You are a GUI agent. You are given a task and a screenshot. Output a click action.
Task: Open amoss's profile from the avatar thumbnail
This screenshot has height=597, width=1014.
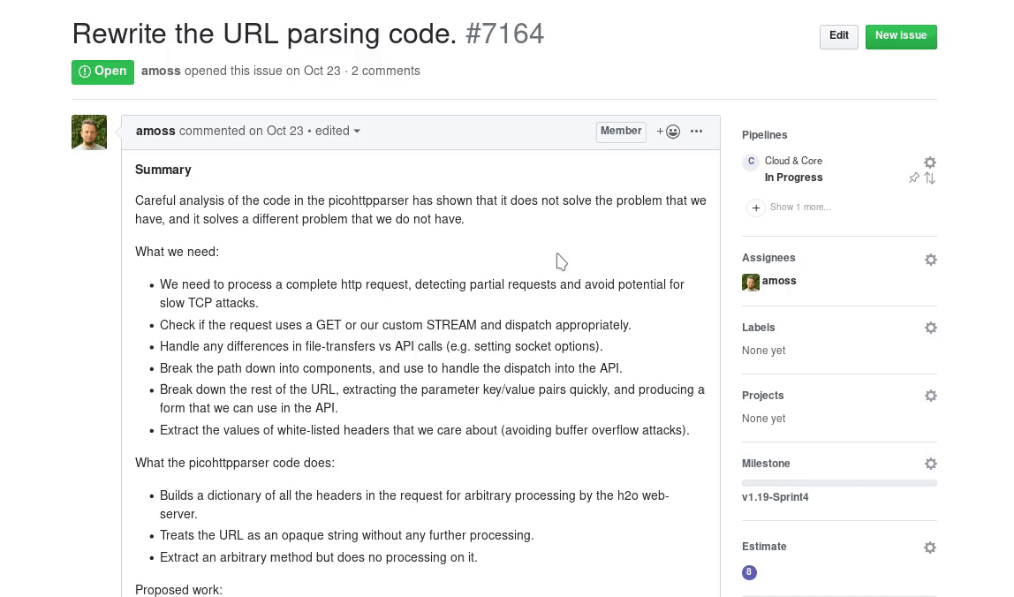[88, 132]
